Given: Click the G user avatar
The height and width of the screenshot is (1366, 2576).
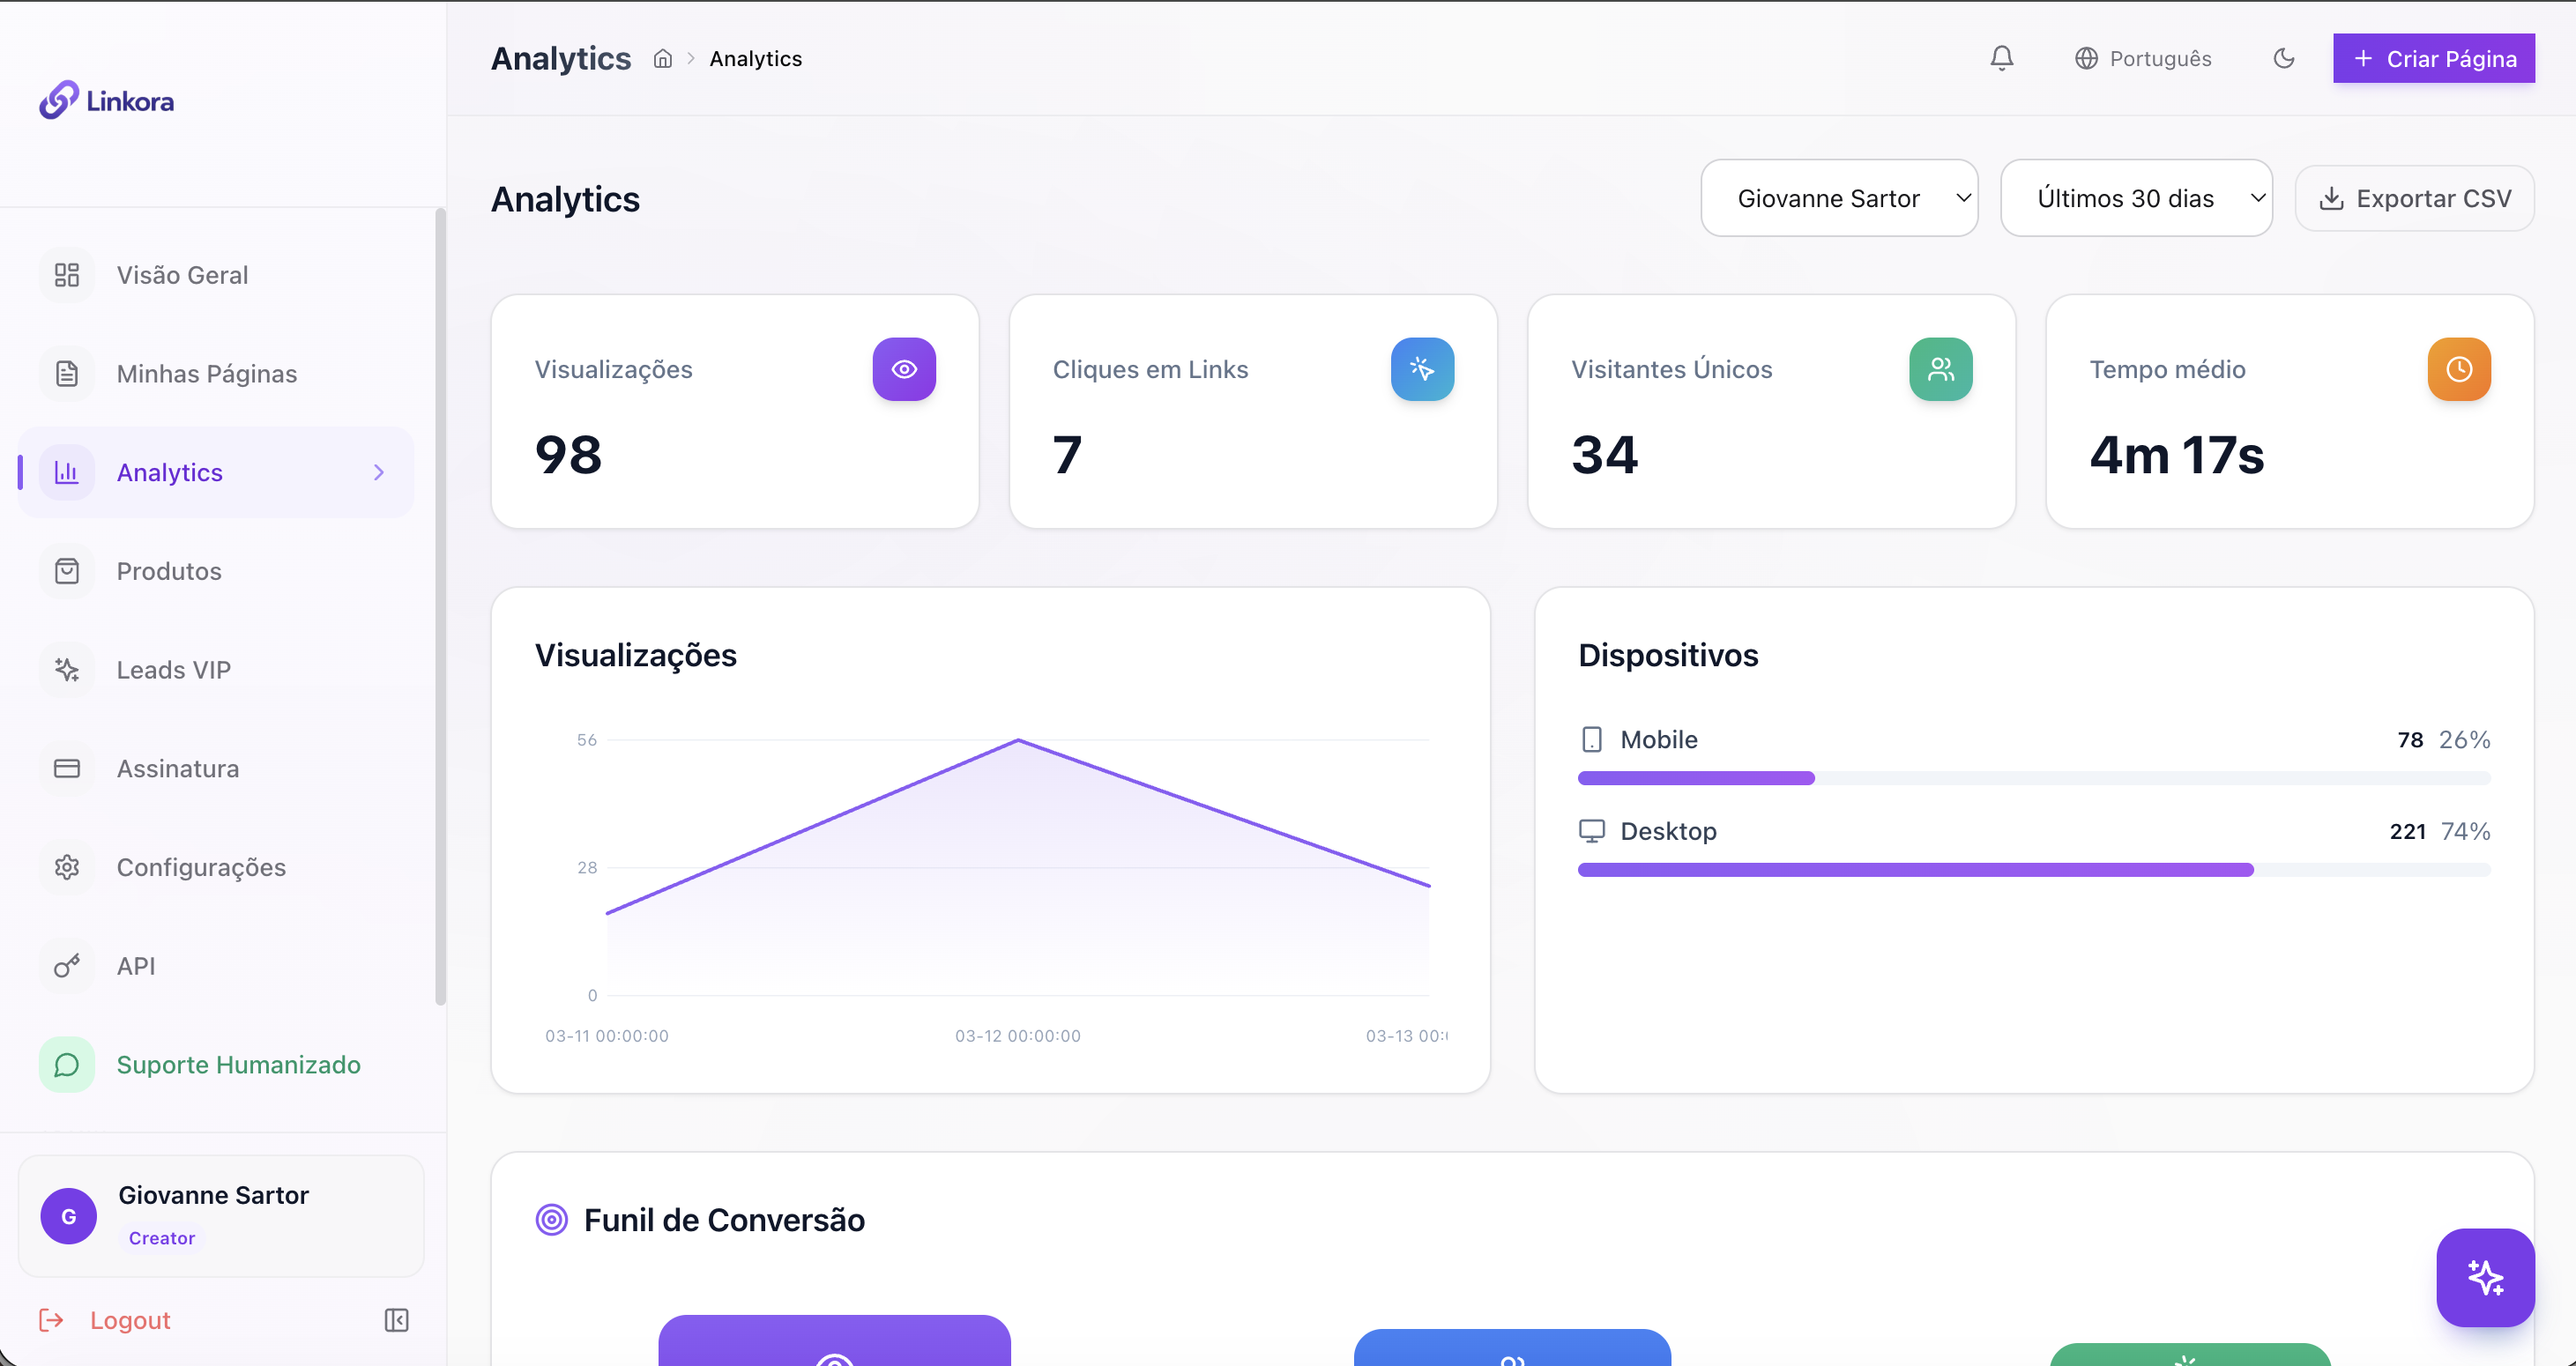Looking at the screenshot, I should pyautogui.click(x=68, y=1216).
